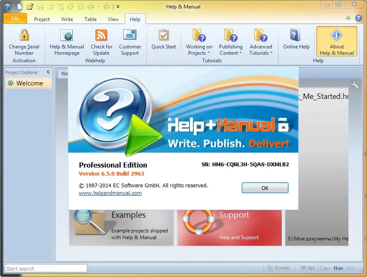This screenshot has width=367, height=277.
Task: Open the Online Help book icon
Action: [x=295, y=35]
